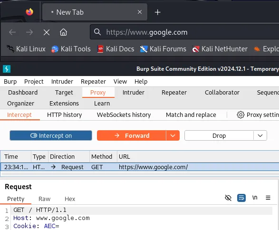Open the Burp menu
This screenshot has width=279, height=230.
10,81
